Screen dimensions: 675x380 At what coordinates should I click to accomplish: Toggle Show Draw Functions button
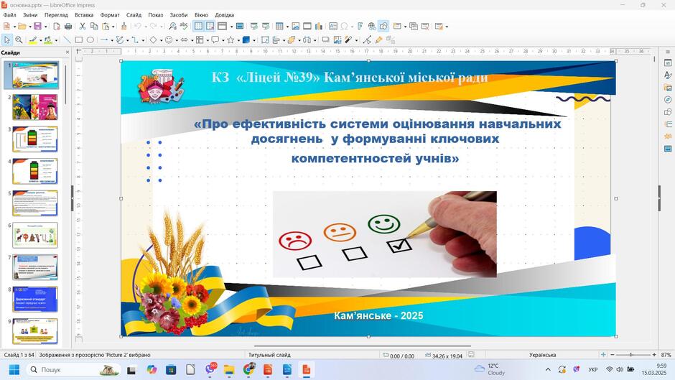pos(383,27)
